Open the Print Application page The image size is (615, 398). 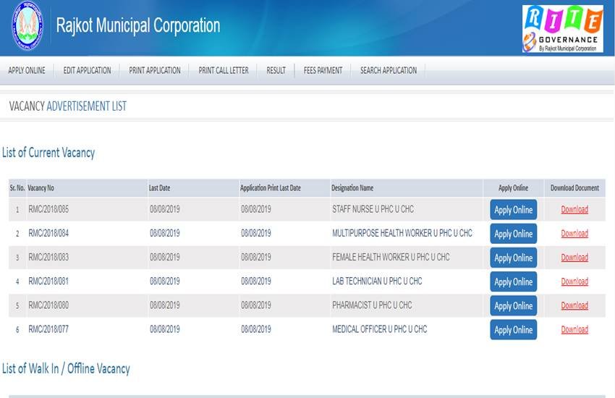pos(155,70)
